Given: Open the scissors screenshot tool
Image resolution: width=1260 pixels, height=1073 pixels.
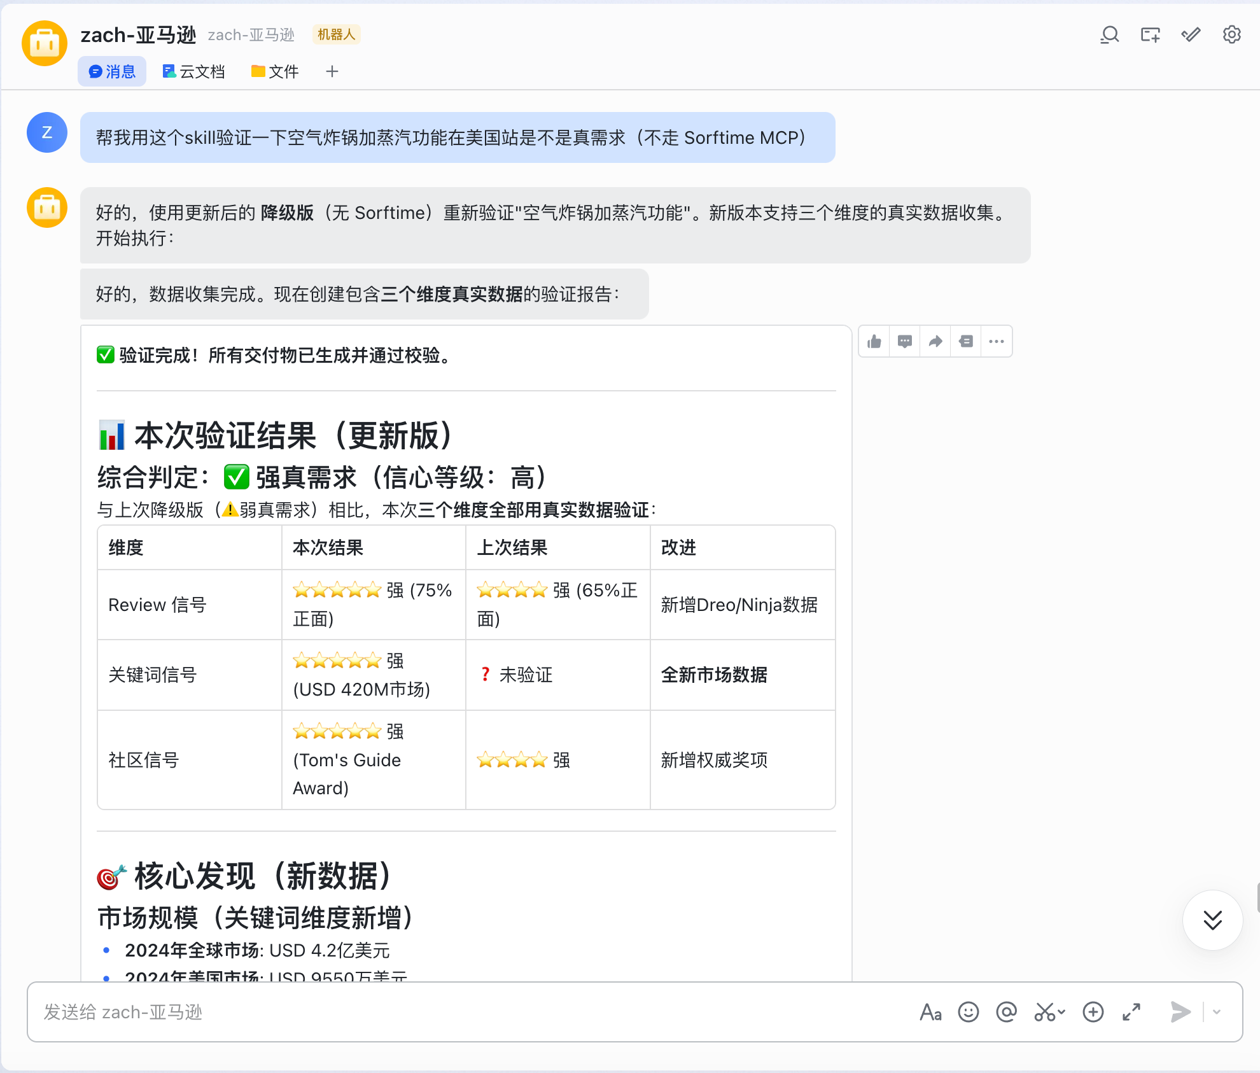Looking at the screenshot, I should click(1045, 1012).
